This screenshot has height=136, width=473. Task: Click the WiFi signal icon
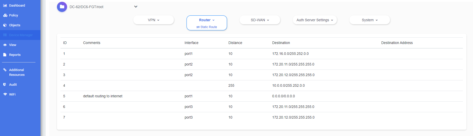[x=5, y=94]
